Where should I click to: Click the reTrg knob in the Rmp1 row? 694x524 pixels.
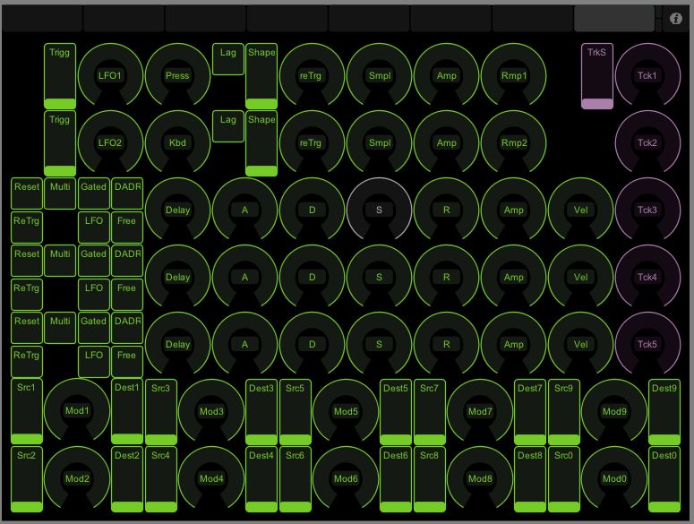[x=312, y=75]
